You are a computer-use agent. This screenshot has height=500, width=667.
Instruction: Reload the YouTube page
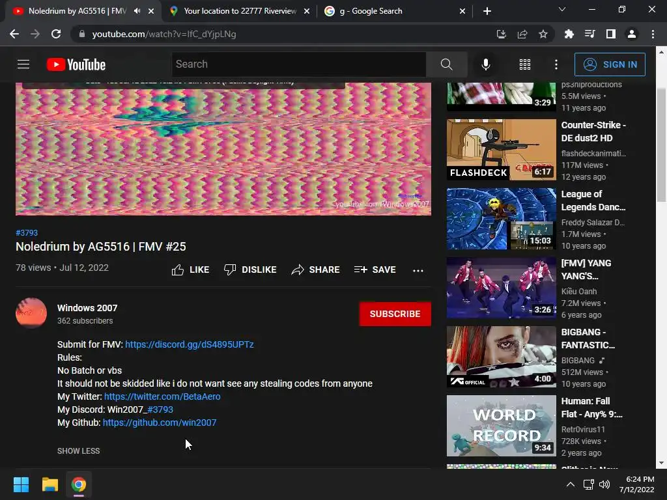click(56, 34)
